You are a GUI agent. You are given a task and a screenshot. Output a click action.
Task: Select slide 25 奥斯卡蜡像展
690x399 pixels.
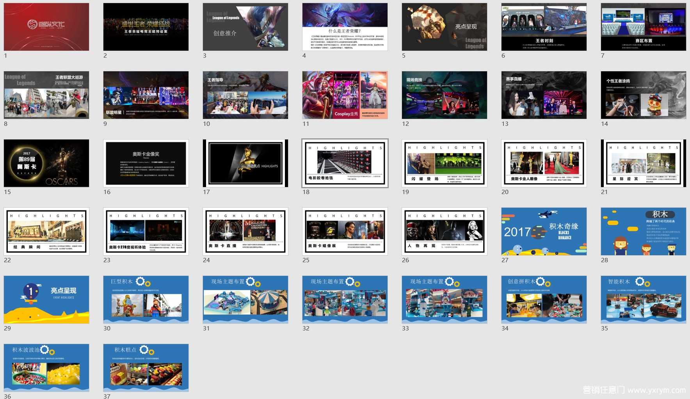(x=345, y=231)
